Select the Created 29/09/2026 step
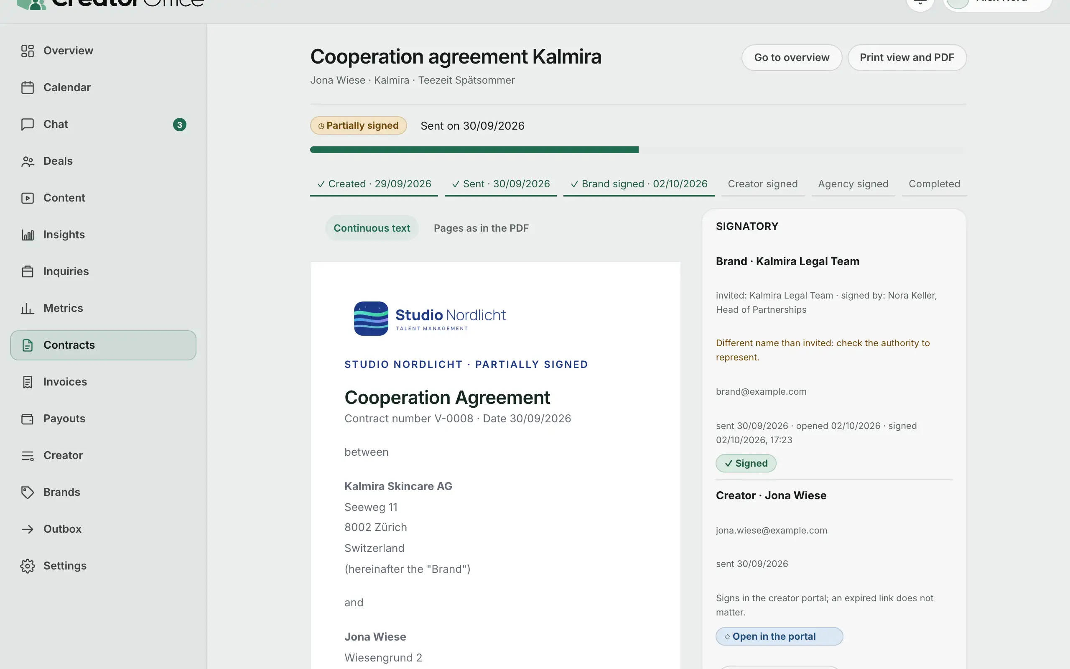The height and width of the screenshot is (669, 1070). (x=374, y=184)
